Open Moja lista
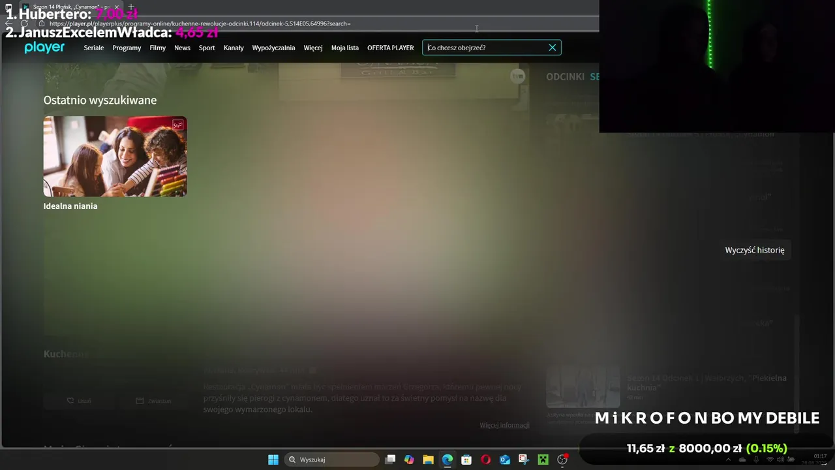 click(345, 48)
